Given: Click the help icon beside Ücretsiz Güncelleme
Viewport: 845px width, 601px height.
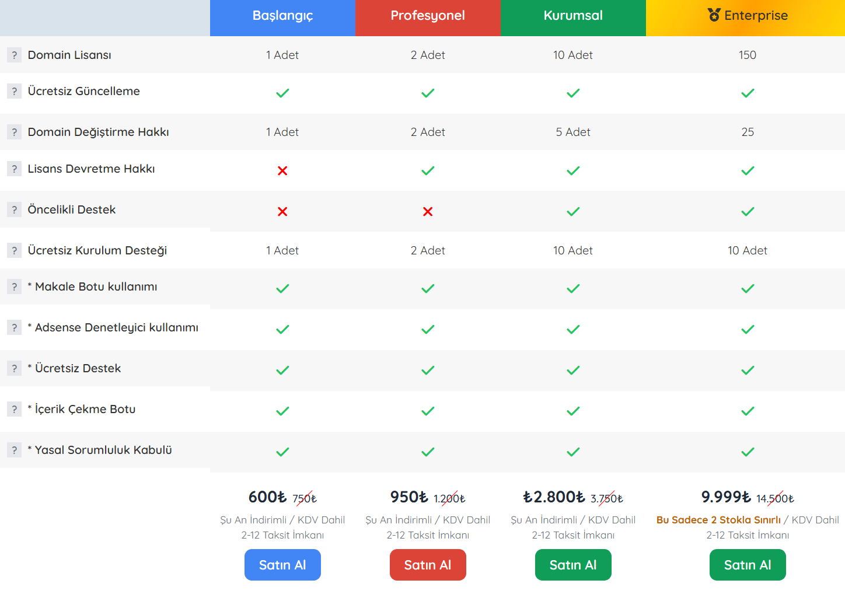Looking at the screenshot, I should [14, 91].
